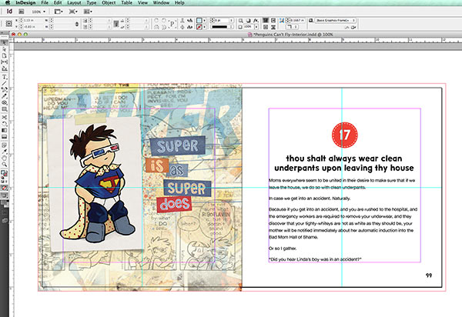This screenshot has height=317, width=462.
Task: Select the Hand tool
Action: (4, 158)
